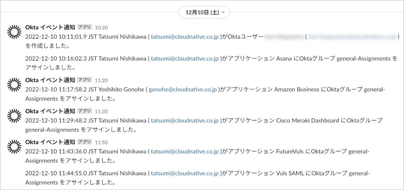Viewport: 404px width, 190px height.
Task: Open sender name of the 11:20 Okta message
Action: (50, 80)
